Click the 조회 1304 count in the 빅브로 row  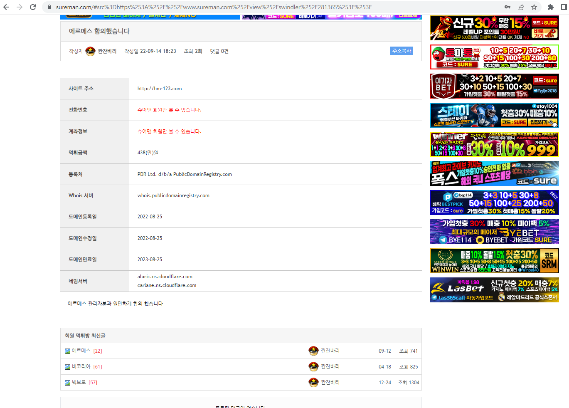tap(409, 383)
